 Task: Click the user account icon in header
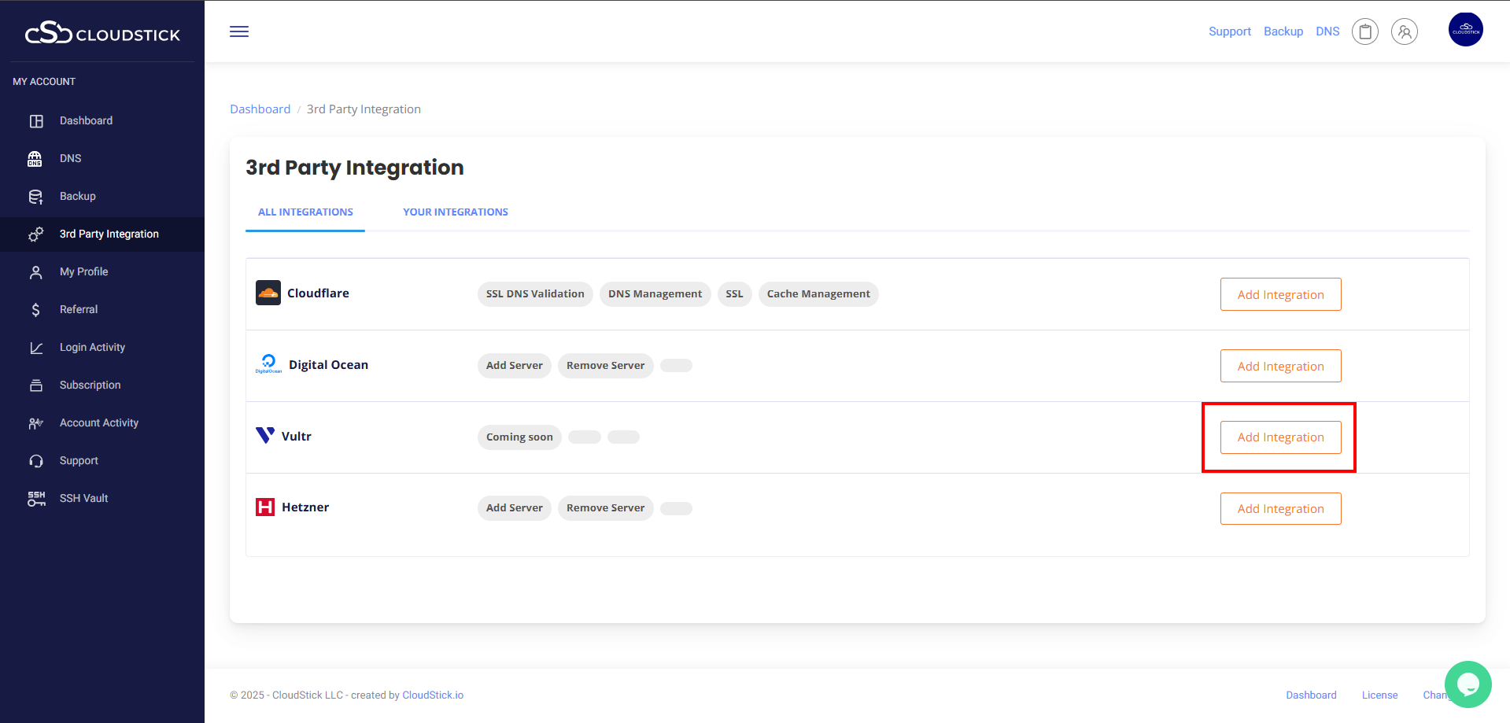pos(1405,31)
